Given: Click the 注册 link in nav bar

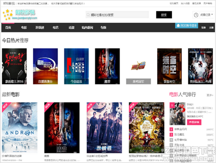Looking at the screenshot, I should coord(211,28).
